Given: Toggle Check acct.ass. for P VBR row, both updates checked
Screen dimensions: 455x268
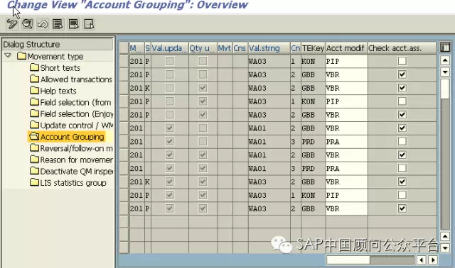Looking at the screenshot, I should pyautogui.click(x=402, y=208).
